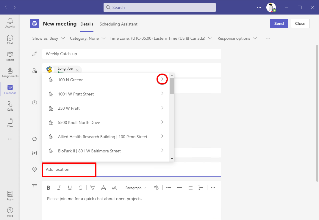Remove Joe Long from attendees

coord(77,70)
